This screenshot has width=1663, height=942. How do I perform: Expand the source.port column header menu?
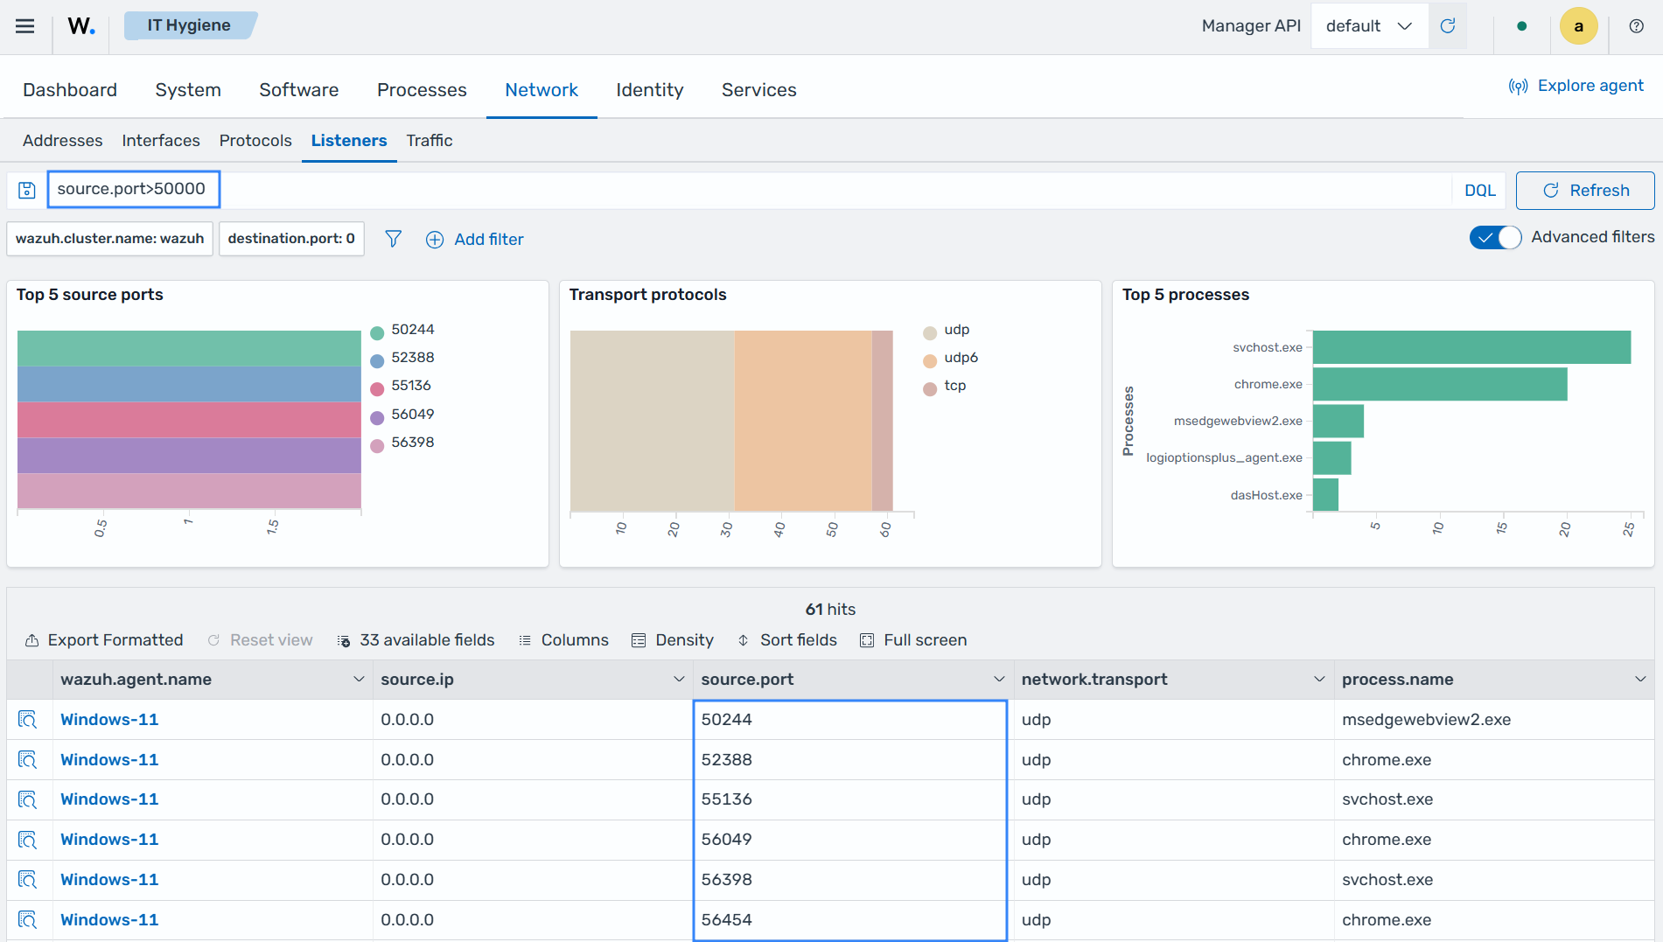click(999, 680)
